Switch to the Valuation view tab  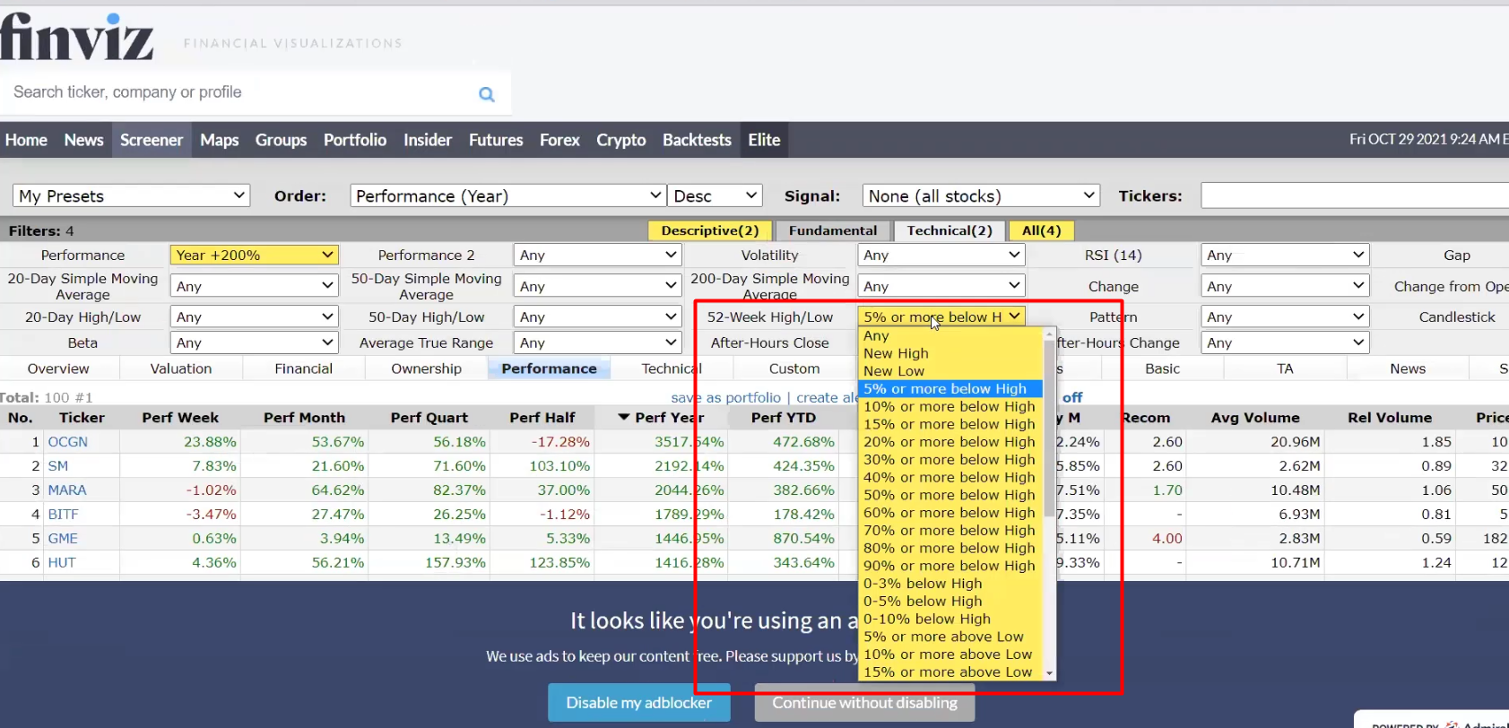[180, 368]
